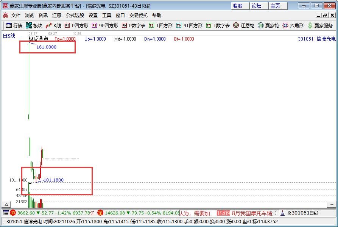Open the 9P四方形 tool
This screenshot has height=227, width=338.
click(103, 25)
